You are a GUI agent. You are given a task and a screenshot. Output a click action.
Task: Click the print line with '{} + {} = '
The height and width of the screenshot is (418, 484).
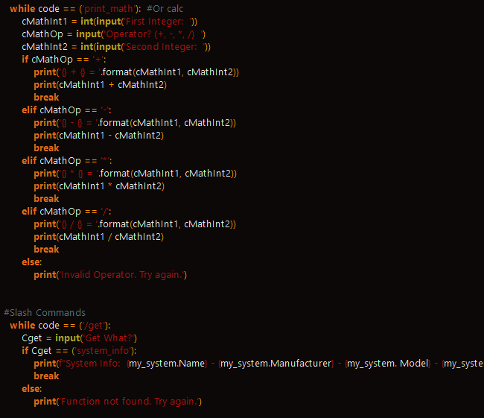tap(136, 72)
